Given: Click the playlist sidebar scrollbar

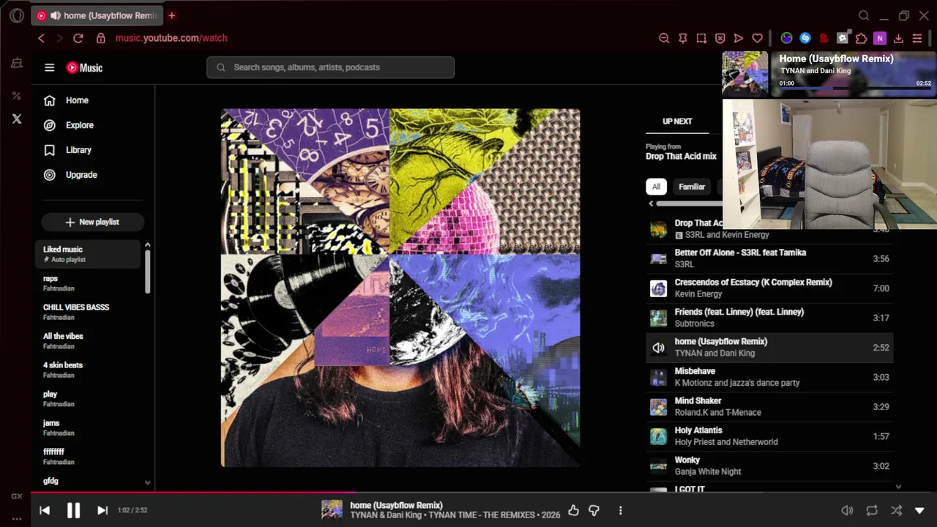Looking at the screenshot, I should click(x=147, y=271).
